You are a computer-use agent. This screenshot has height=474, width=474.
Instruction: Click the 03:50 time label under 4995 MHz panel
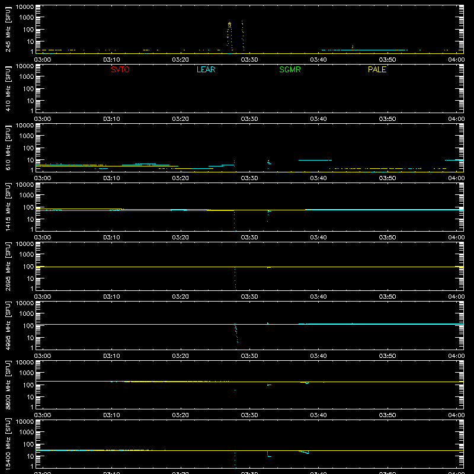[x=387, y=356]
